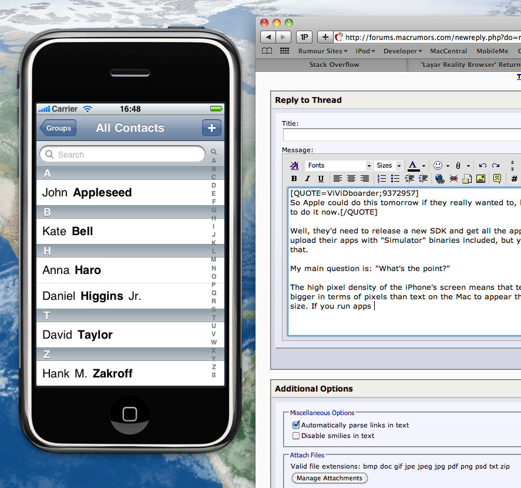This screenshot has height=488, width=521.
Task: Wrap selection in code tags (#)
Action: pos(514,179)
